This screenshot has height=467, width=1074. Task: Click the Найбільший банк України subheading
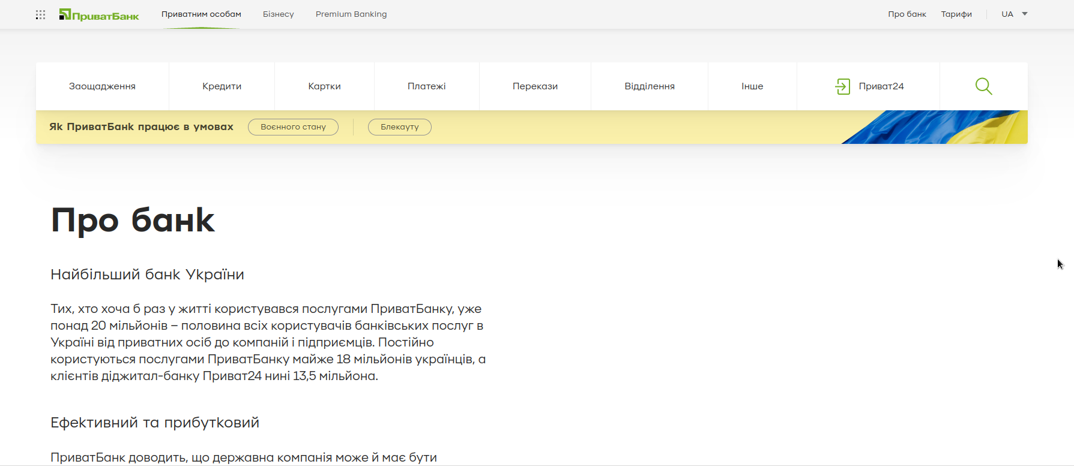click(147, 275)
